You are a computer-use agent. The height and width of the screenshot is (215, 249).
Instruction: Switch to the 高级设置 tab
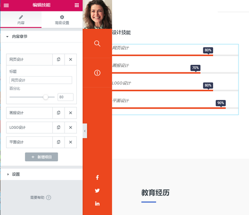[x=62, y=20]
